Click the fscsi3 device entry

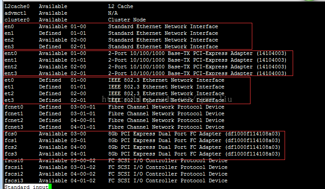[116, 181]
